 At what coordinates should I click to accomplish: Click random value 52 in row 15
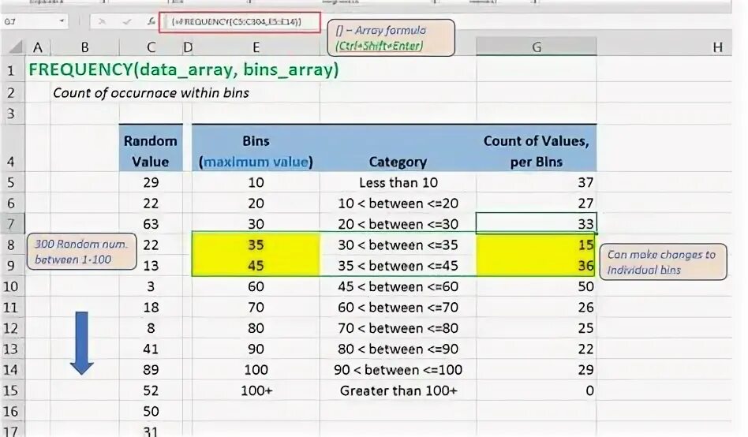pyautogui.click(x=151, y=390)
